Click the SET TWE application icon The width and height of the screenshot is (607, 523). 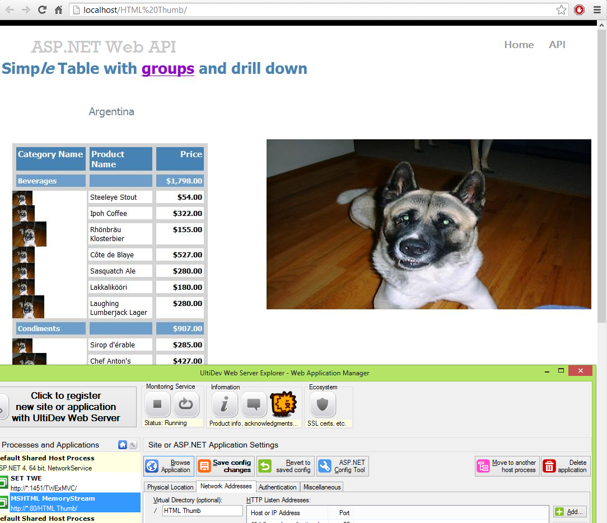(x=3, y=482)
